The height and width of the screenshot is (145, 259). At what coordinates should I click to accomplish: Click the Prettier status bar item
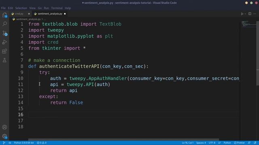(x=239, y=143)
